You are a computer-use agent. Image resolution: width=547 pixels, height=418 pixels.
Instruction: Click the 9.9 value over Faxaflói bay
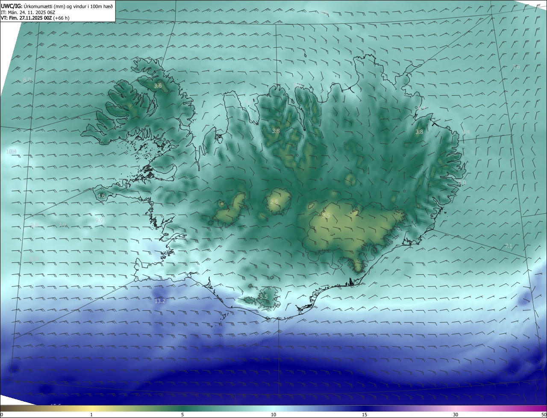tap(99, 221)
